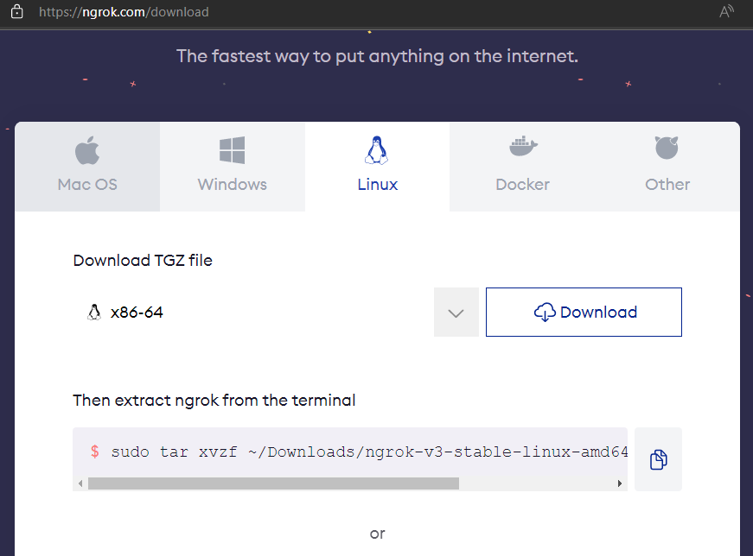
Task: Copy the tar extract command
Action: click(x=658, y=459)
